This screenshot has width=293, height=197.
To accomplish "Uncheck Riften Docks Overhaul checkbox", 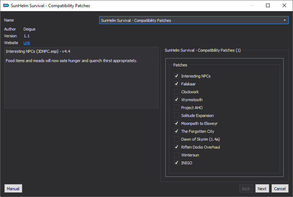I will [x=177, y=147].
